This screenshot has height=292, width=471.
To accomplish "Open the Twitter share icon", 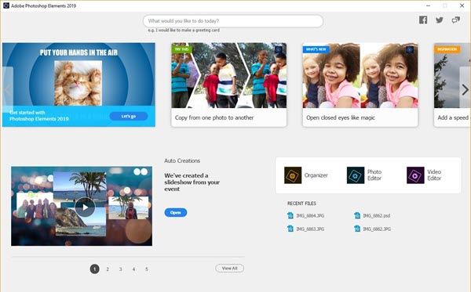I will (x=440, y=20).
